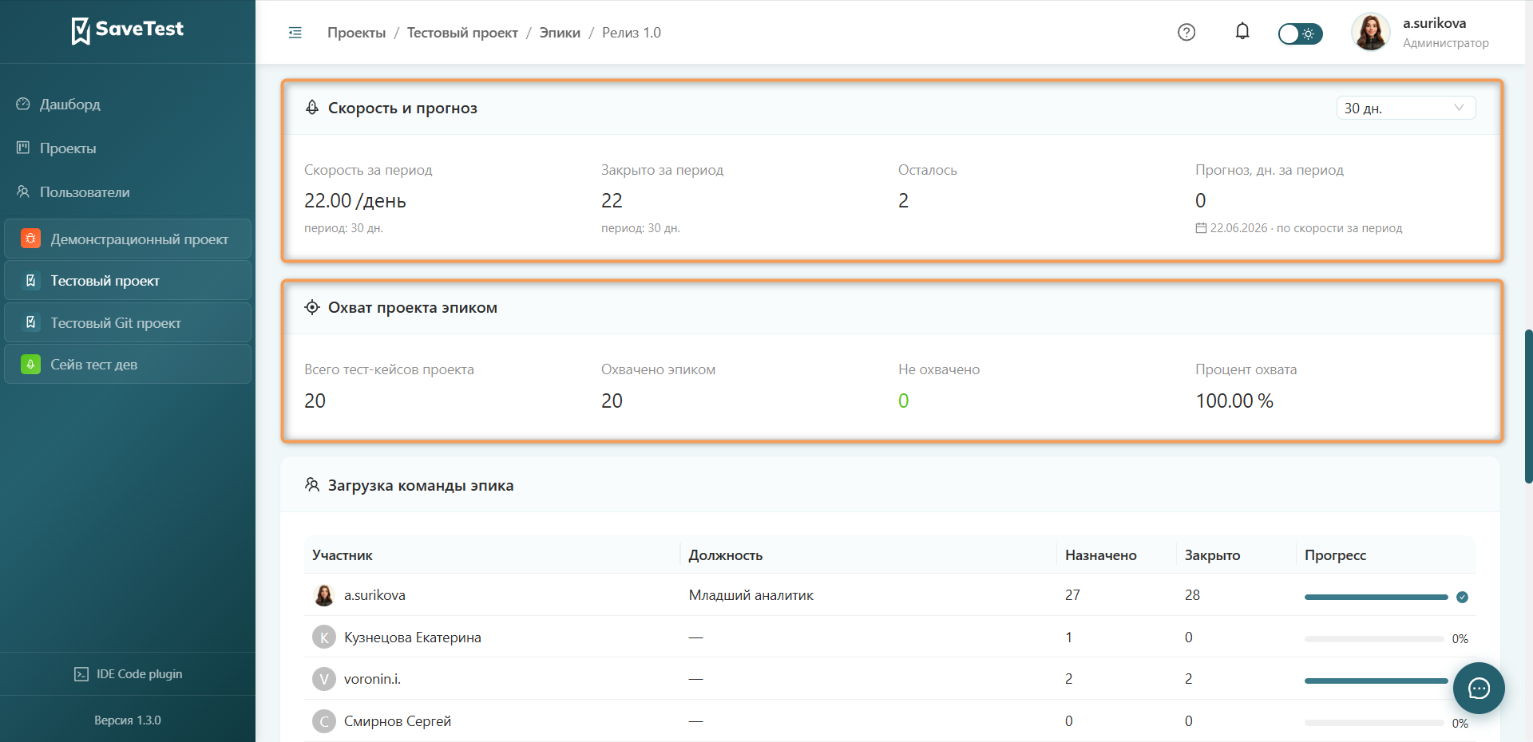Toggle the light/dark theme switch
The image size is (1533, 742).
tap(1300, 34)
